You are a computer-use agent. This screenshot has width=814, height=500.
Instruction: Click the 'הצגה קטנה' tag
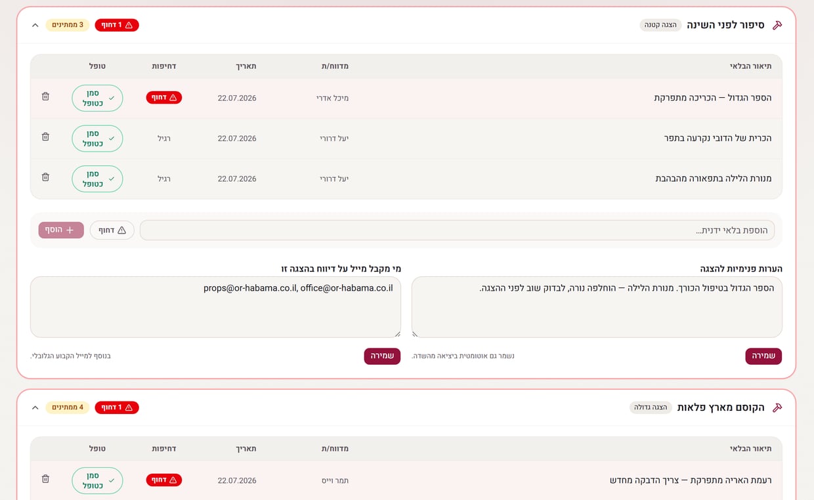click(x=660, y=25)
